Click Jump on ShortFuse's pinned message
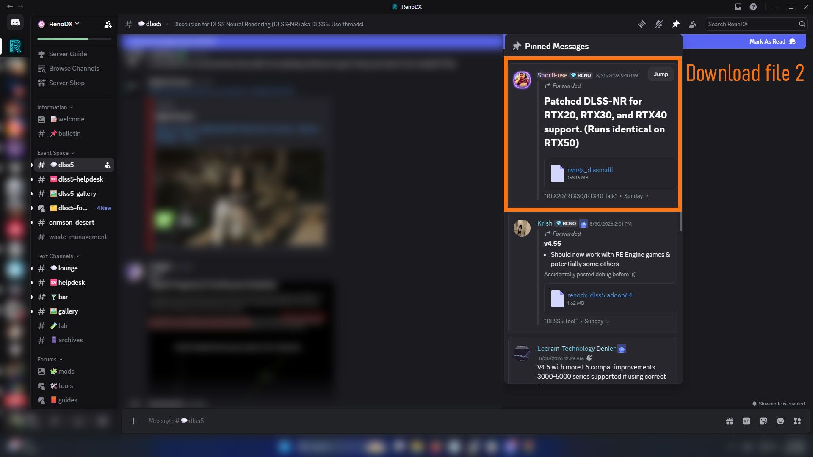813x457 pixels. [661, 74]
